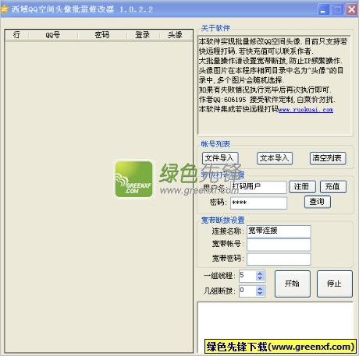Click the 文件导入 button

pos(220,158)
